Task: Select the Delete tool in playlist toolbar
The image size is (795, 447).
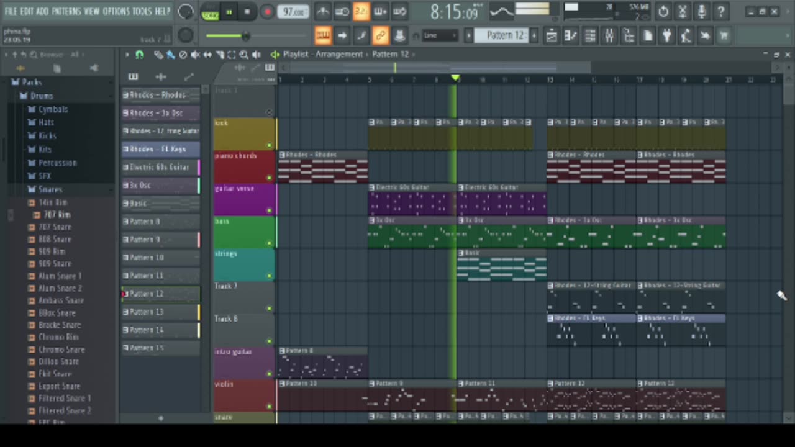Action: [x=183, y=55]
